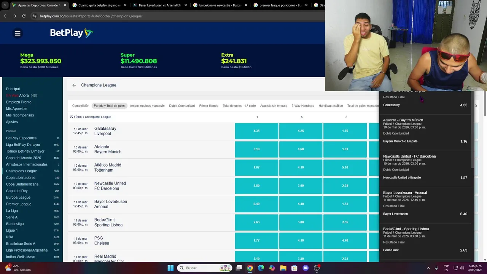Pick Galatasaray win odds 4.35
The height and width of the screenshot is (274, 487).
pyautogui.click(x=256, y=131)
